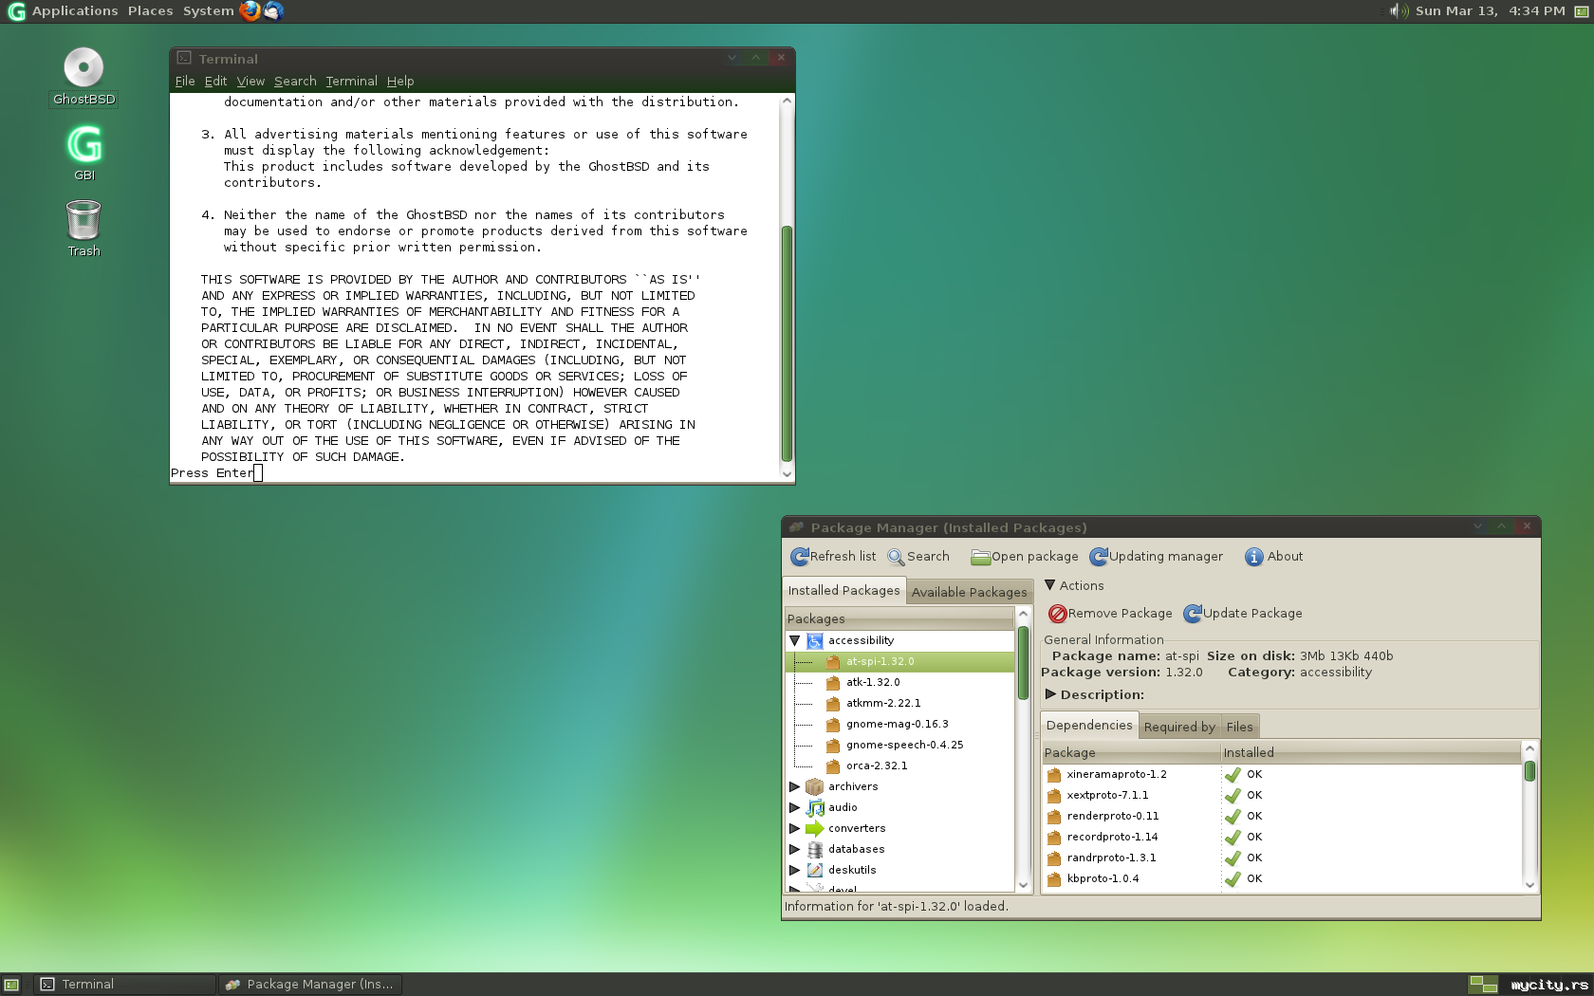Click the Package Manager taskbar button
The width and height of the screenshot is (1594, 996).
coord(310,985)
